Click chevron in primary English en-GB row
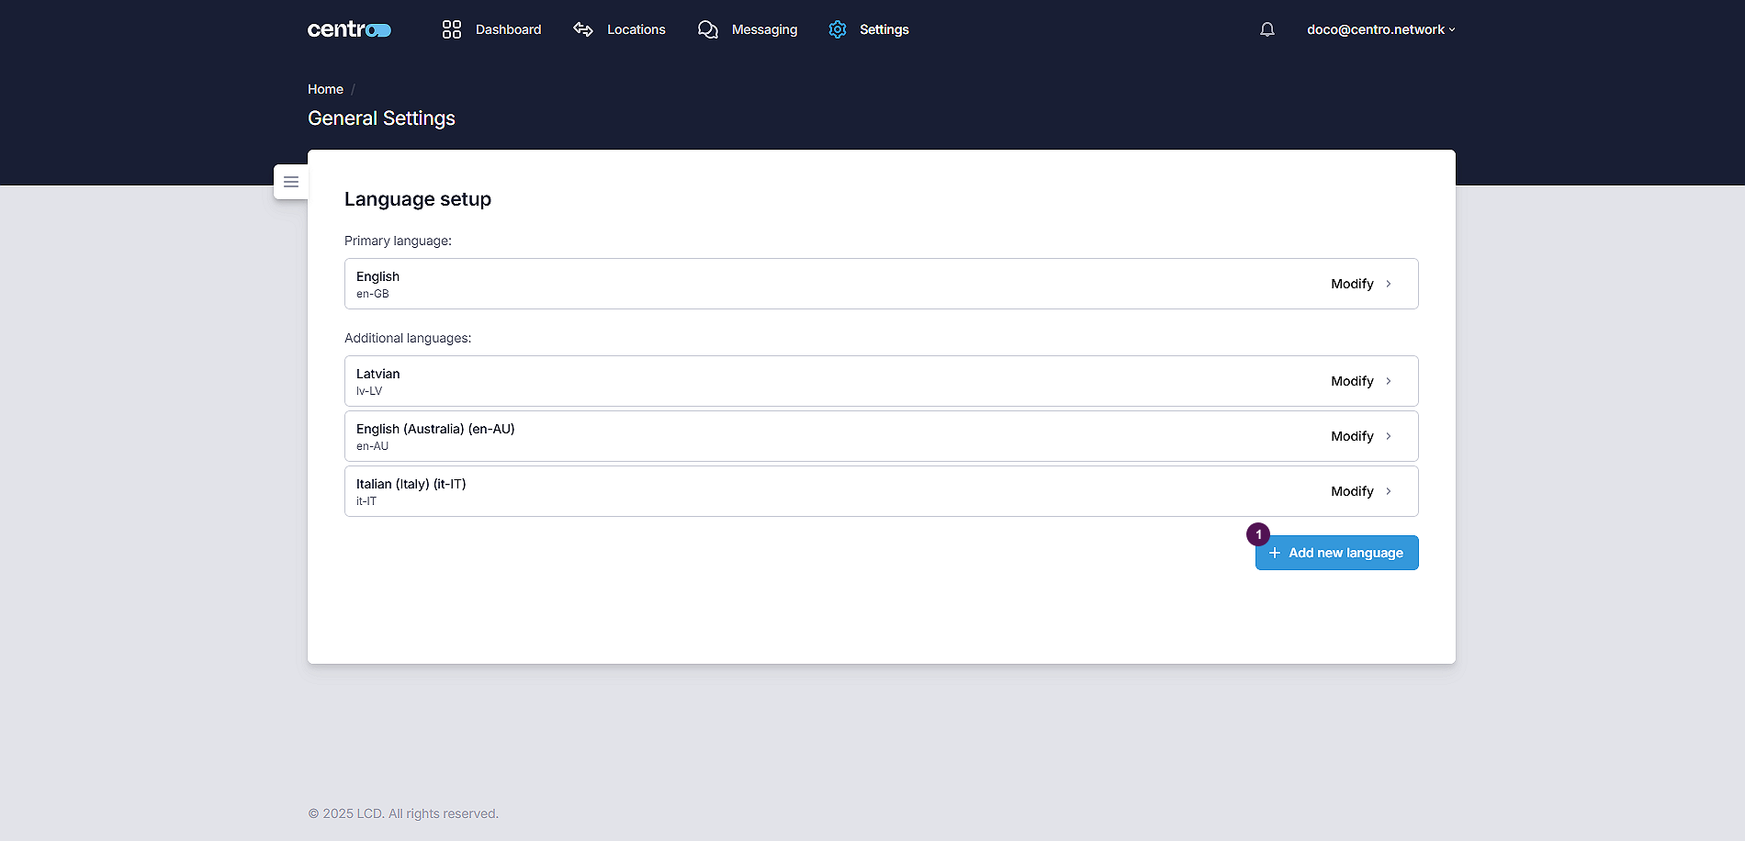The image size is (1745, 841). pyautogui.click(x=1389, y=284)
